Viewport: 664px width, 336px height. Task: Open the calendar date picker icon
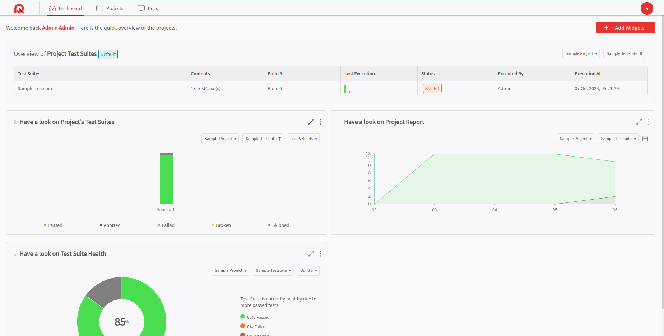645,139
